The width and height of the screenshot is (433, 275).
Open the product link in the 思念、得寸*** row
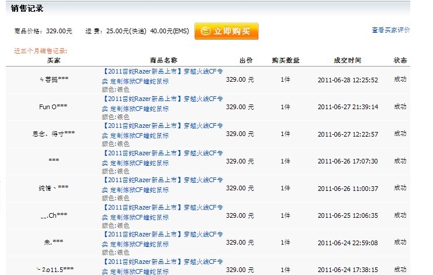point(162,130)
